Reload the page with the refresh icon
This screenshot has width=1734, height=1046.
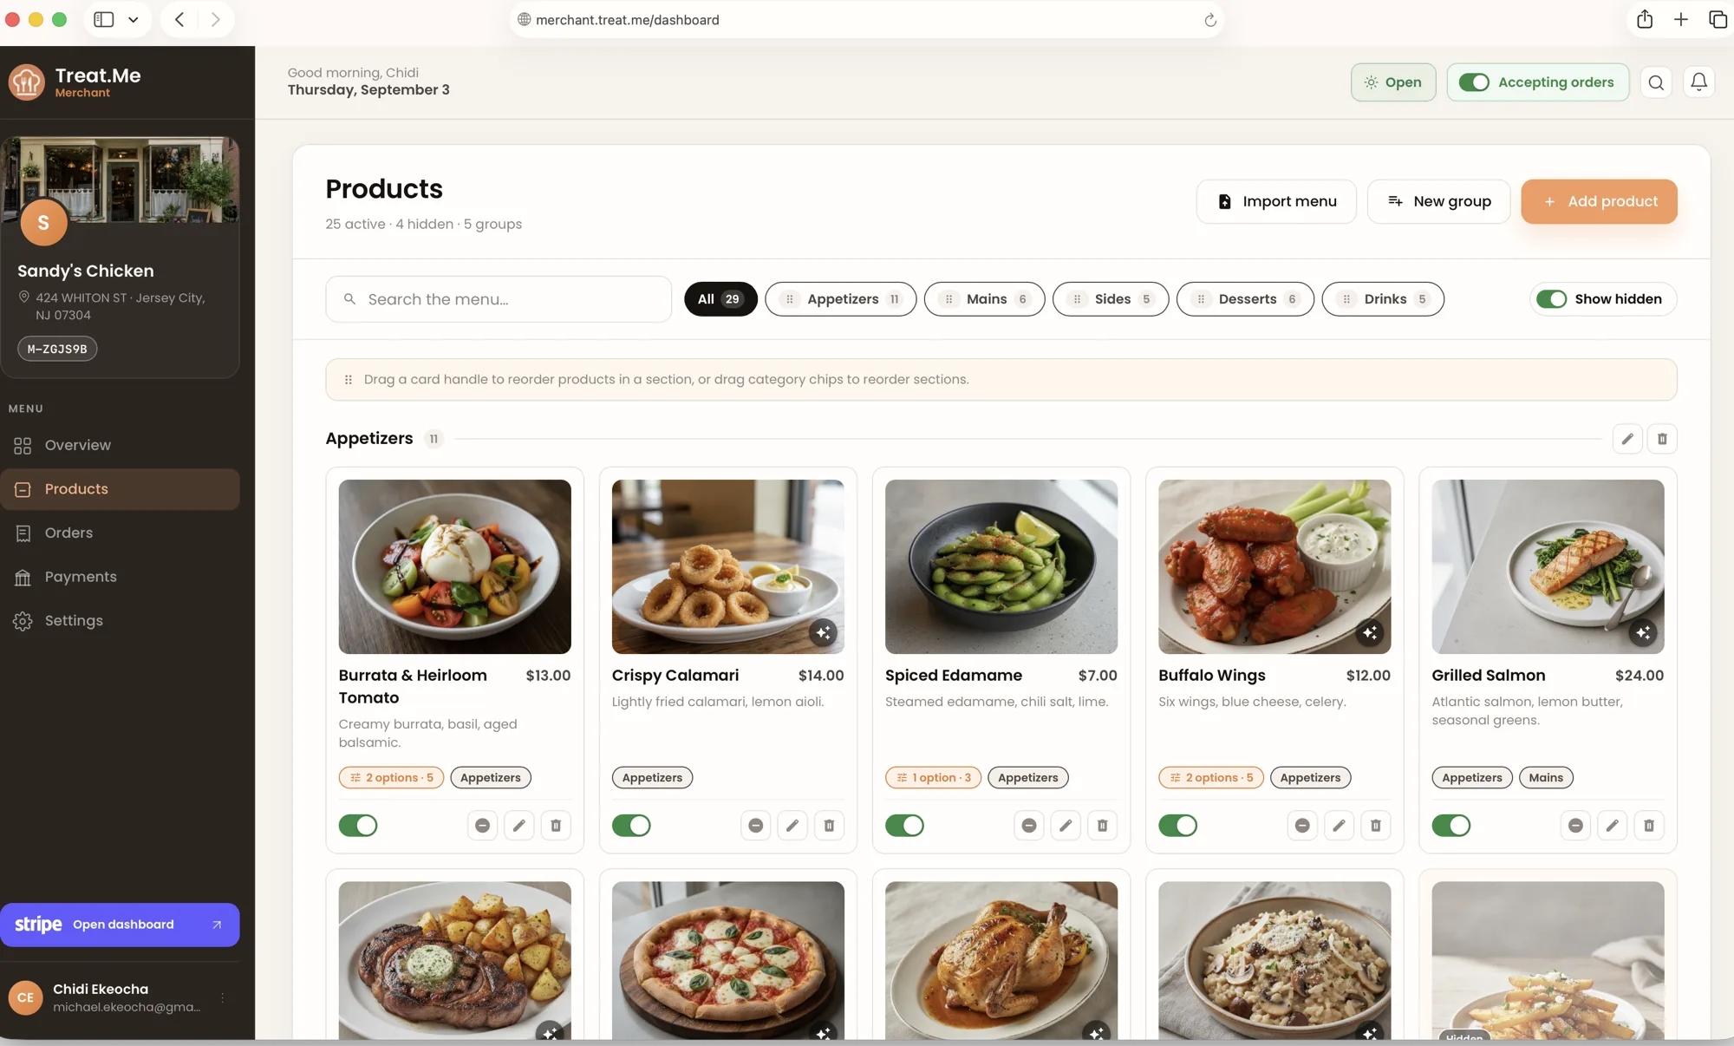pos(1210,20)
